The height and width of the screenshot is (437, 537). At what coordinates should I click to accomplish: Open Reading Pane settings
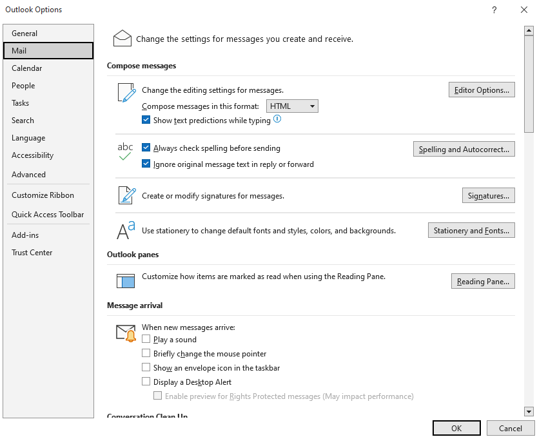point(483,281)
